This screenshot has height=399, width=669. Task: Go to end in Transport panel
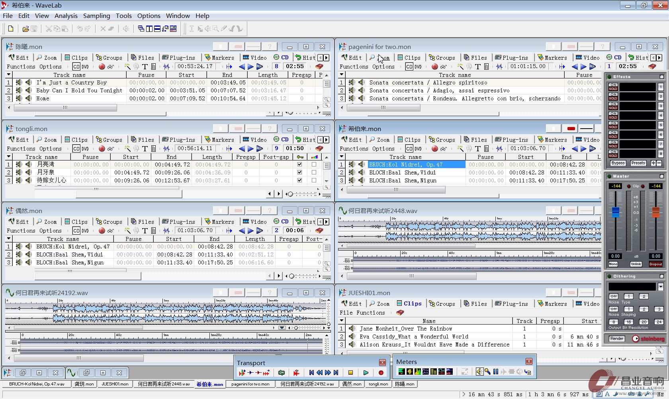(336, 373)
